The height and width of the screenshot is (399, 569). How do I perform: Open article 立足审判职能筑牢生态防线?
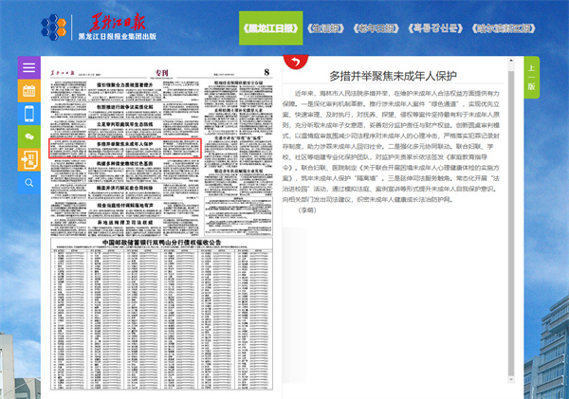coord(123,123)
